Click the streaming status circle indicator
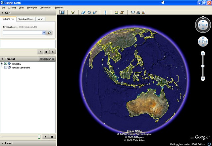Screen dimensions: 212x146 coord(209,144)
